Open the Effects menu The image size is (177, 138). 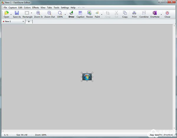pos(35,7)
